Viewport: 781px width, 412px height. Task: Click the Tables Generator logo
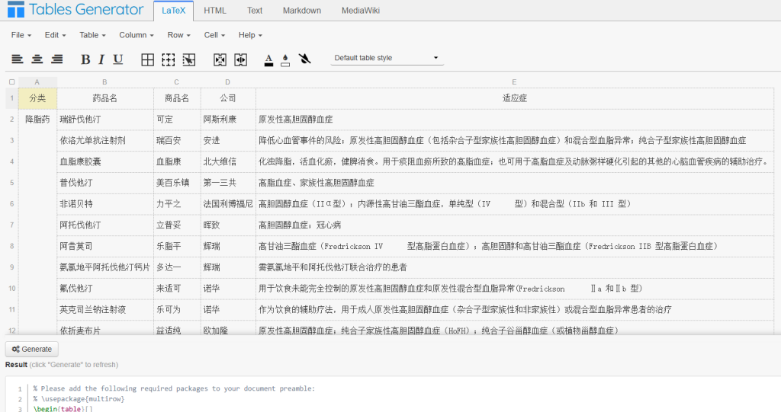(x=76, y=9)
